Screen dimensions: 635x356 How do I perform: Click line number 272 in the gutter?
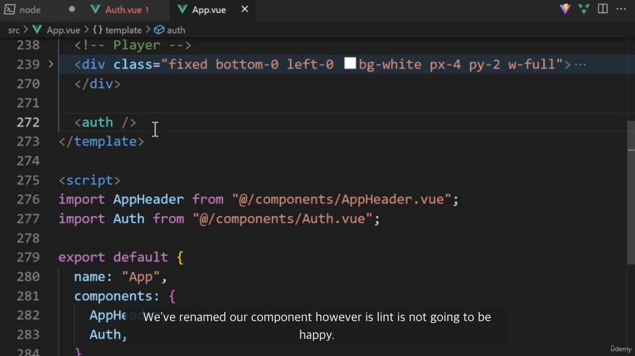coord(28,122)
